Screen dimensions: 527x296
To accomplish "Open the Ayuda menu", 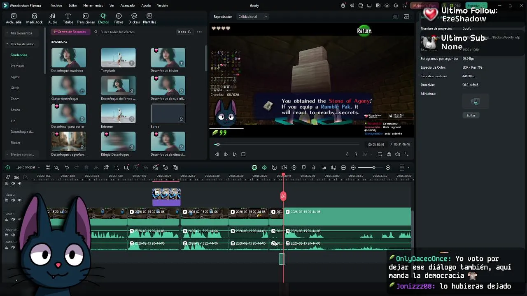I will [146, 6].
